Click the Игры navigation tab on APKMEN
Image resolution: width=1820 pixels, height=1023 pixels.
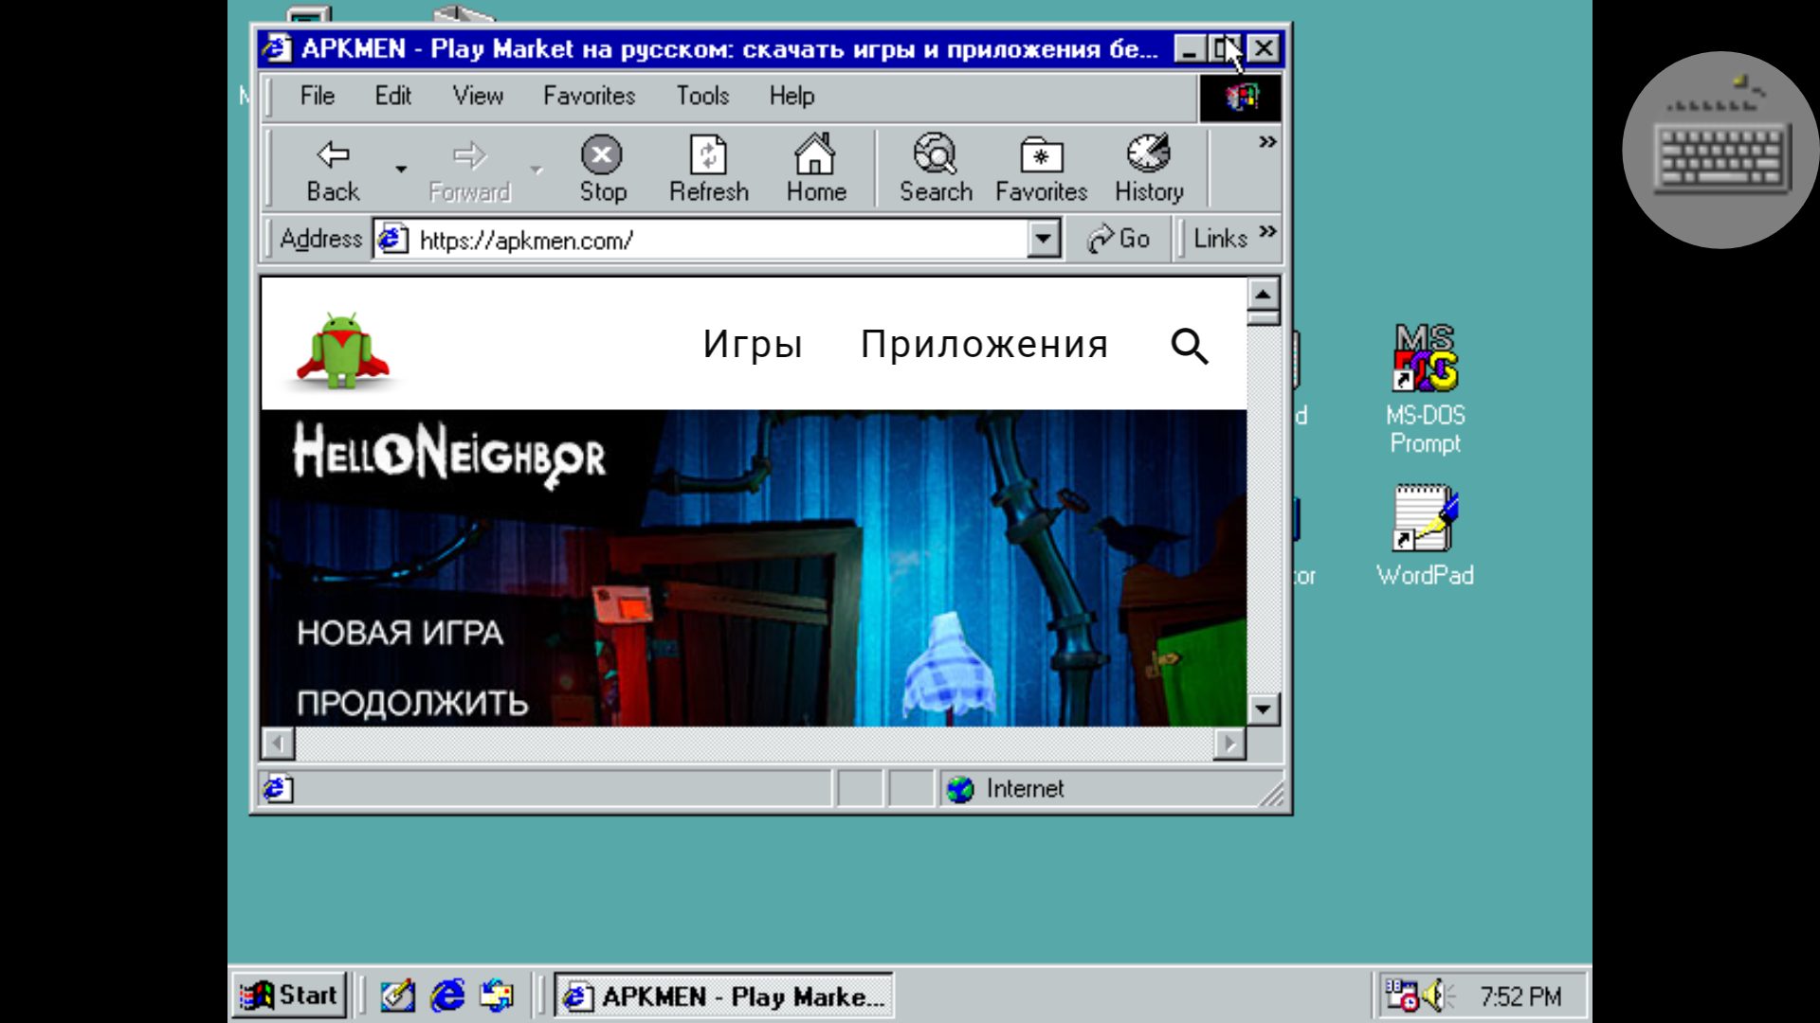point(752,344)
